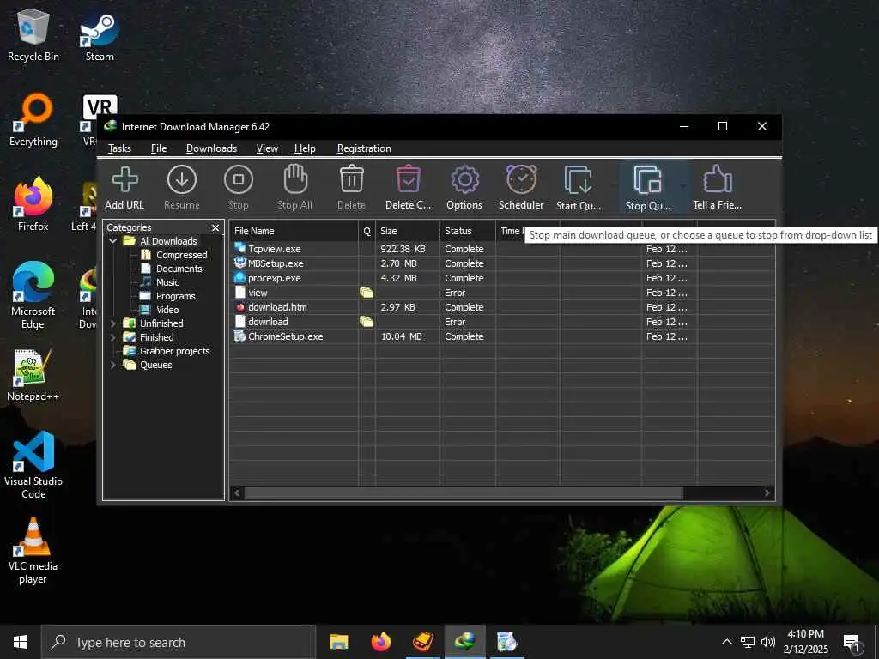The height and width of the screenshot is (659, 879).
Task: Select the Microsoft Edge desktop shortcut
Action: [x=33, y=296]
